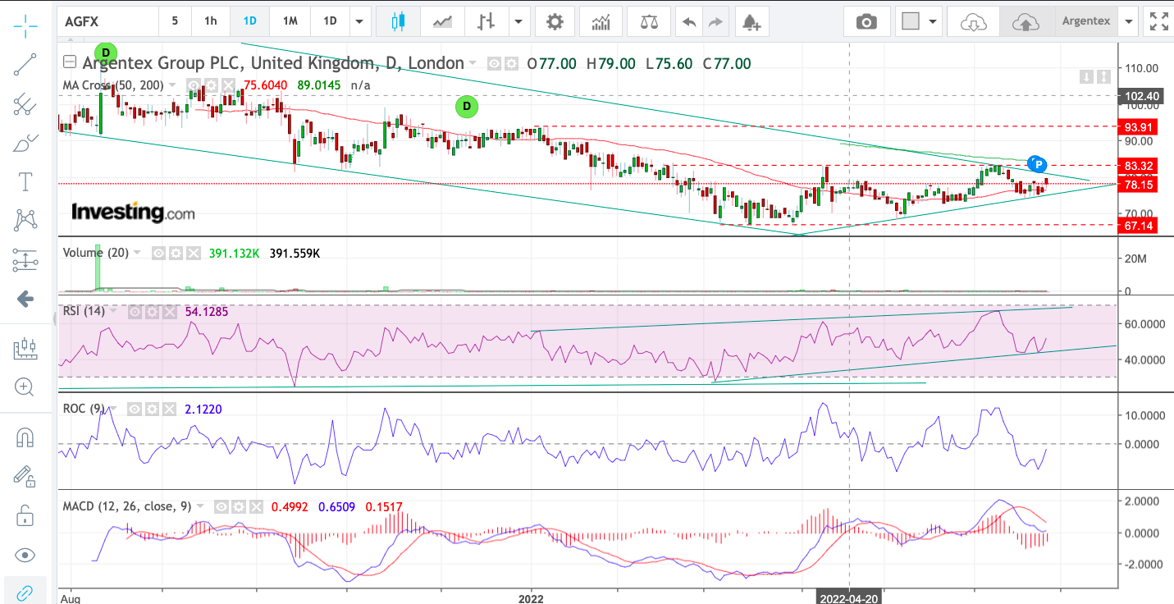Image resolution: width=1174 pixels, height=604 pixels.
Task: Click the chart layout square swatch
Action: 910,21
